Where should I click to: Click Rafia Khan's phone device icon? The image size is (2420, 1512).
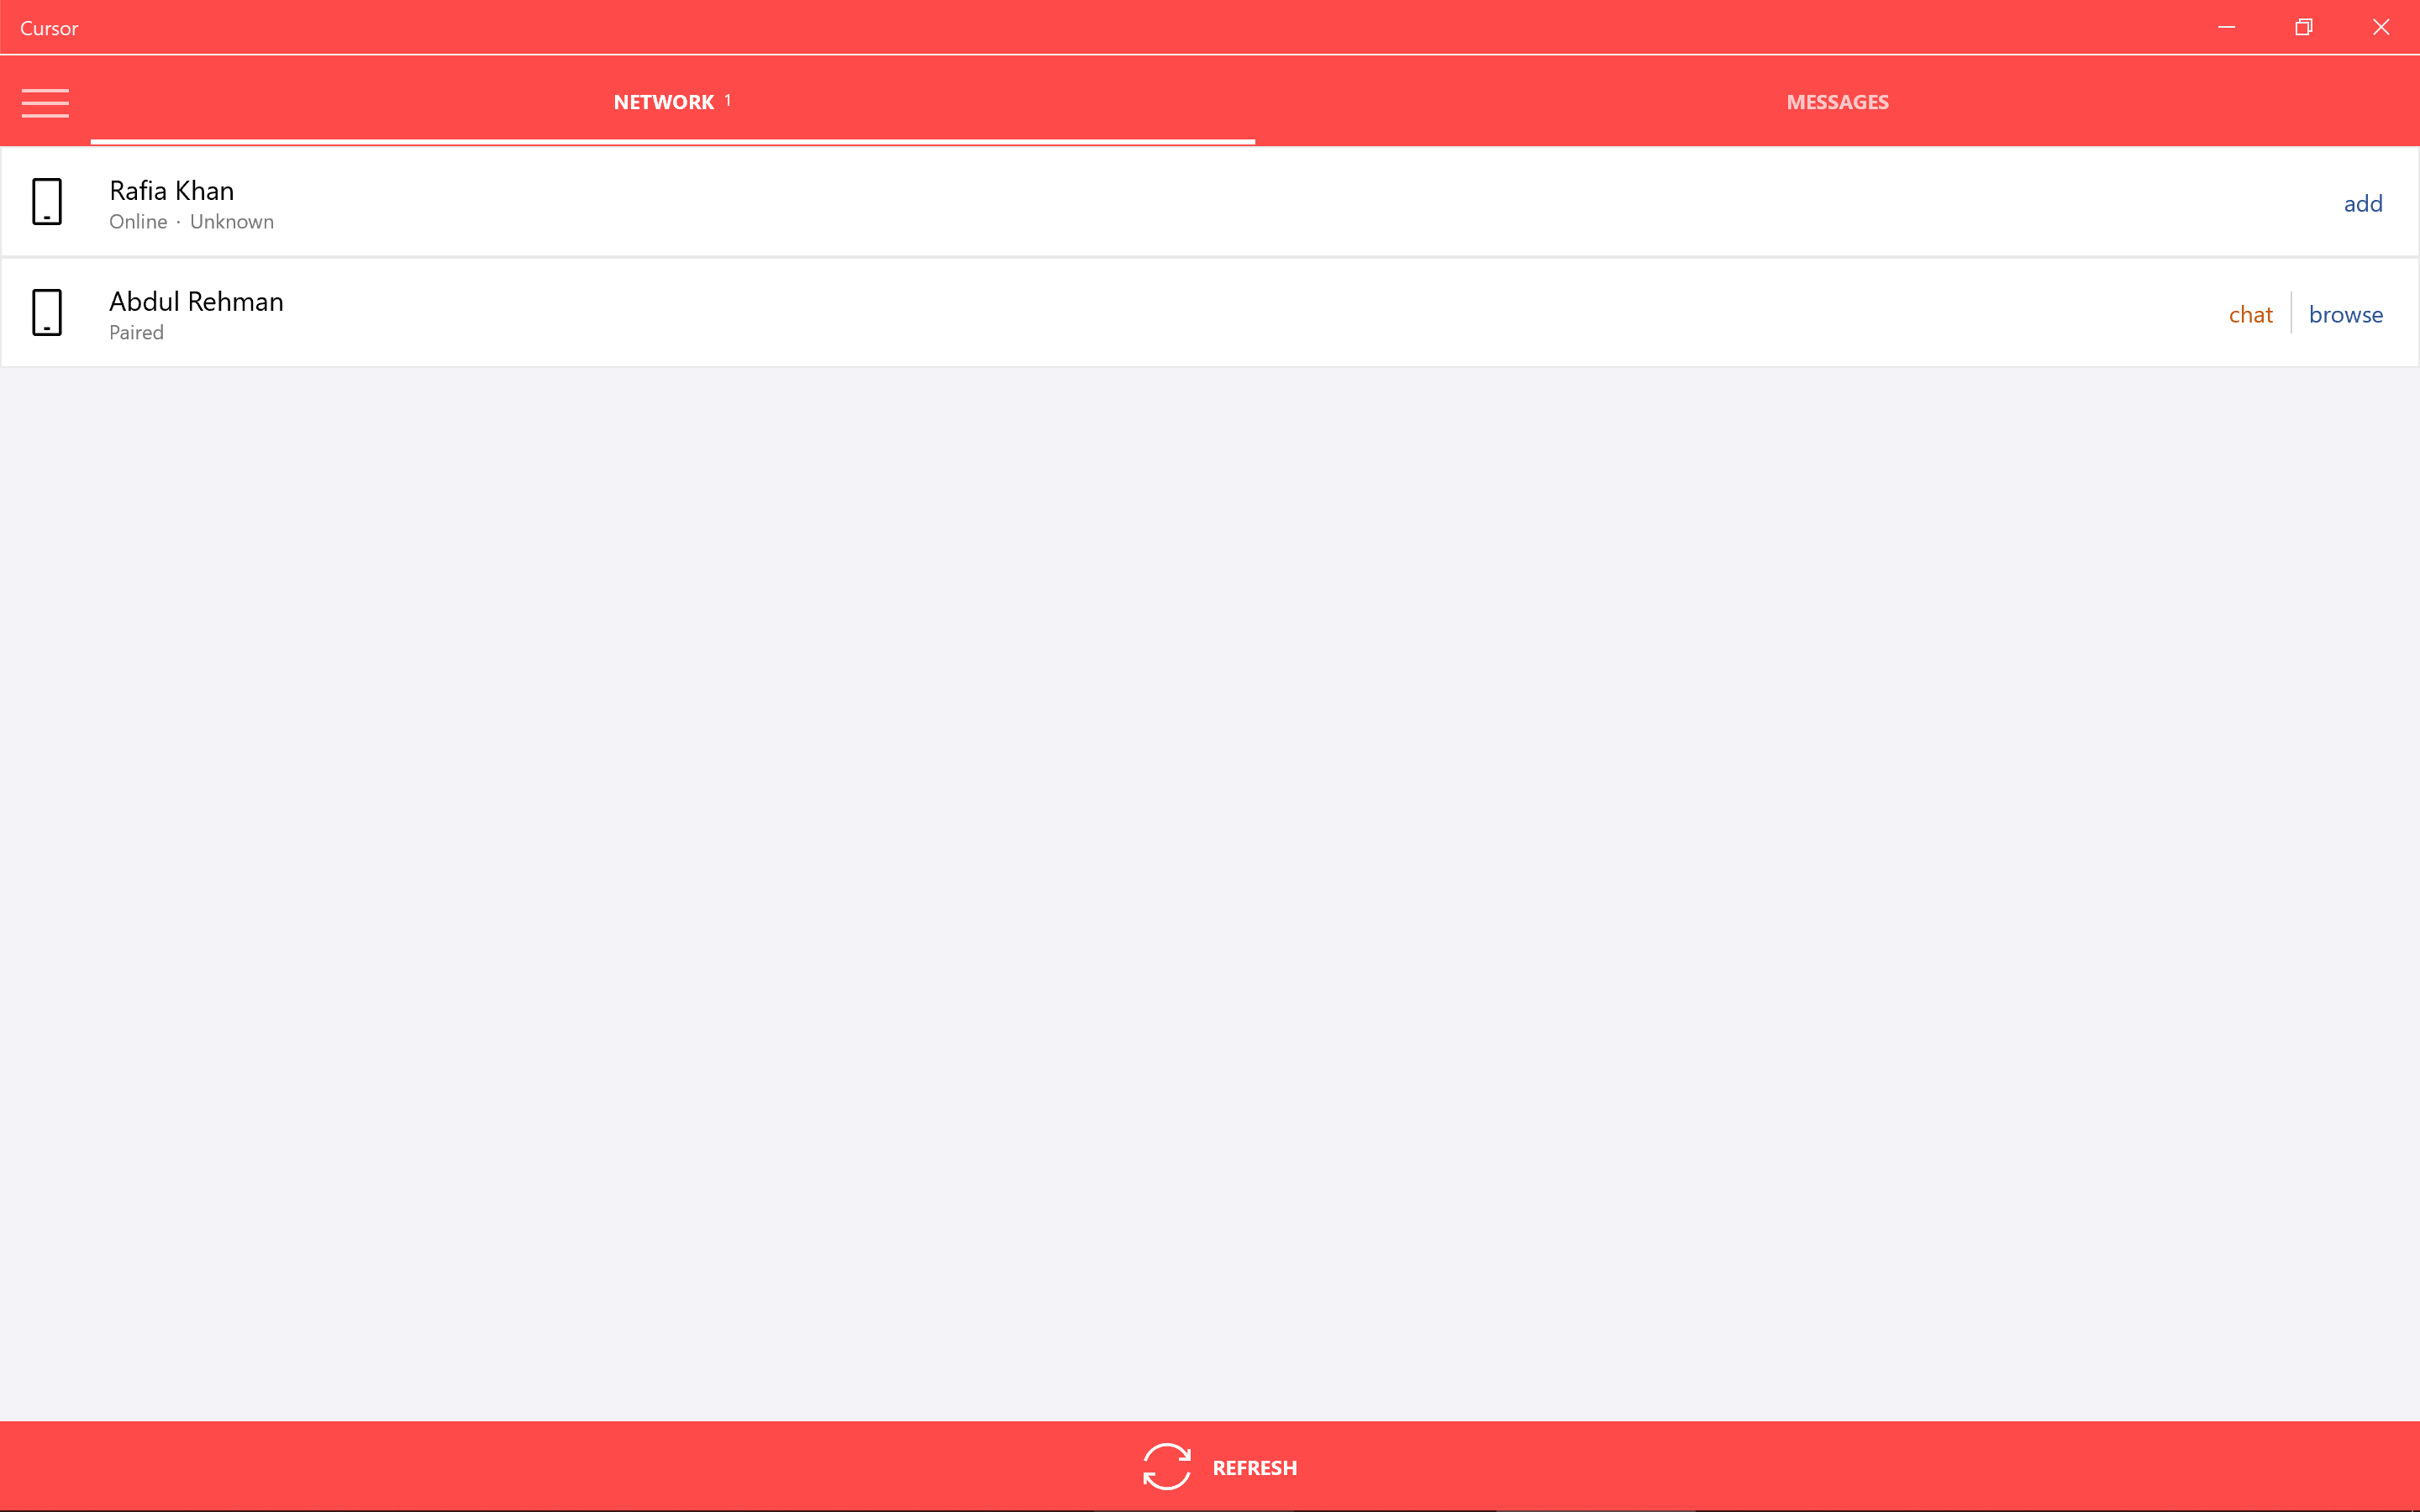click(47, 202)
